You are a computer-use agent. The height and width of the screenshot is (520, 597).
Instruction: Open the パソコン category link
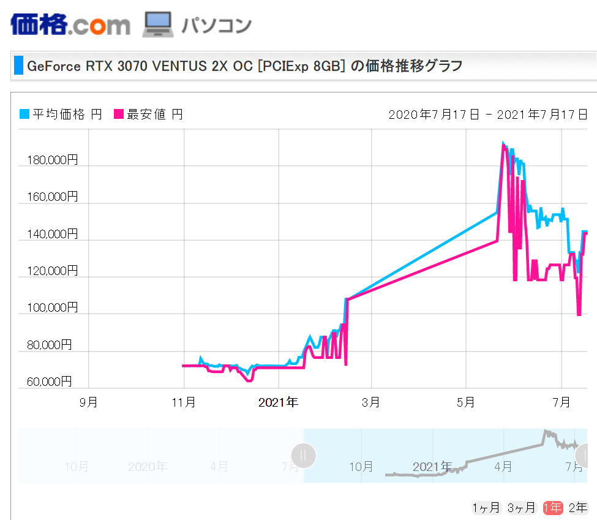(216, 25)
